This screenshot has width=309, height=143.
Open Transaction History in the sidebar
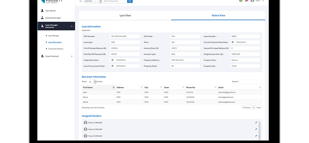pyautogui.click(x=56, y=49)
